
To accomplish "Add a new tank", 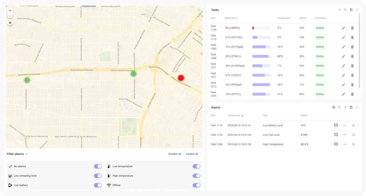I will point(340,10).
